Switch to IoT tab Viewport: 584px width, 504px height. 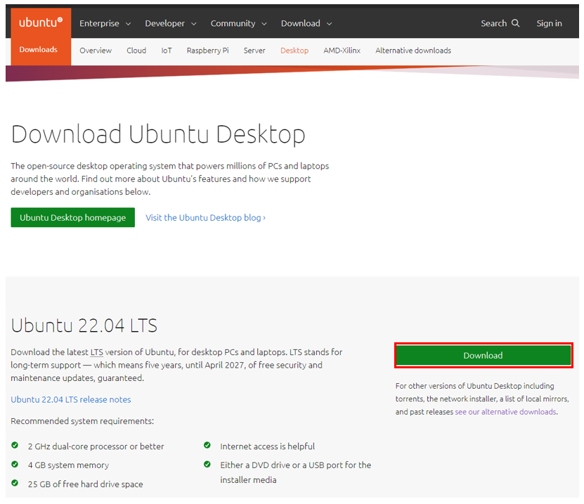point(167,51)
